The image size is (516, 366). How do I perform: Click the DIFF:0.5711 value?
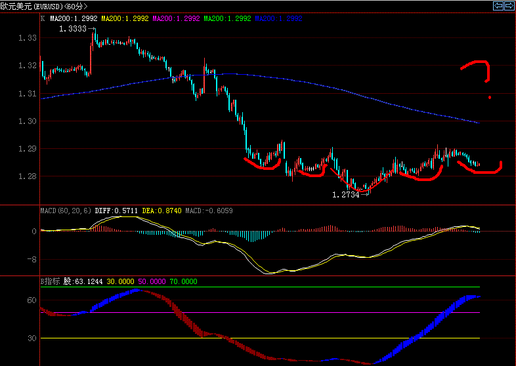116,211
